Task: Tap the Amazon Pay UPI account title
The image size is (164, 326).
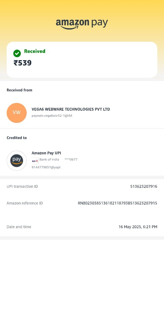Action: [x=46, y=153]
